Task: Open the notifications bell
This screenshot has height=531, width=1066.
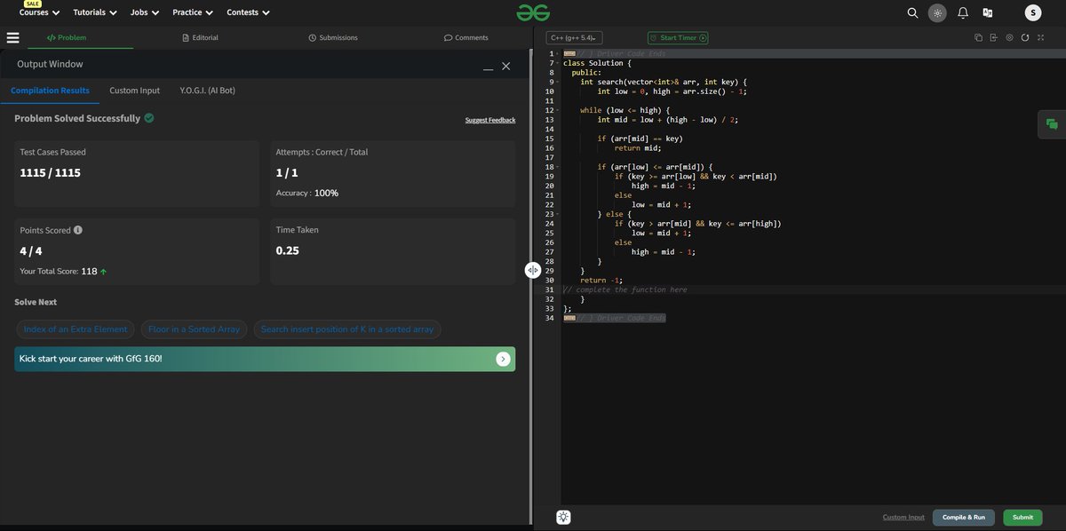Action: [x=963, y=12]
